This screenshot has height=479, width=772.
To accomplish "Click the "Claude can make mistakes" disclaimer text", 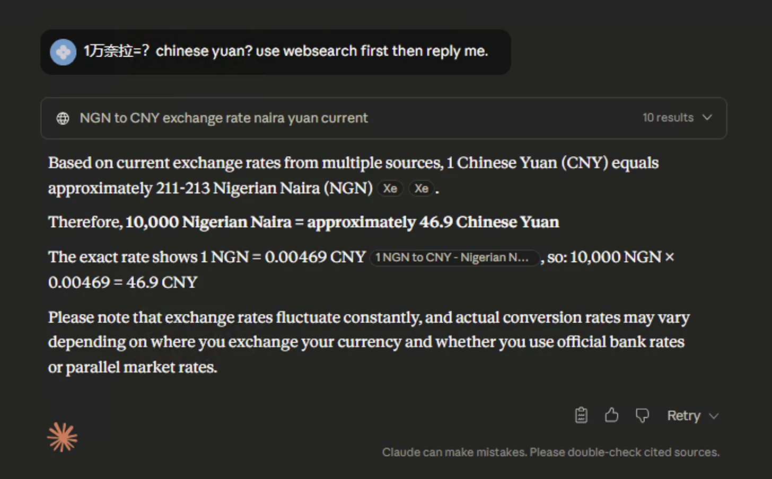I will click(550, 453).
